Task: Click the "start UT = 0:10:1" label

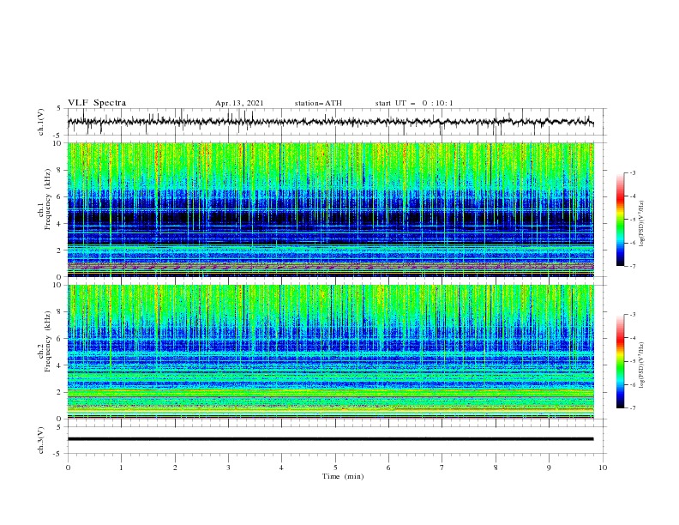Action: tap(414, 103)
